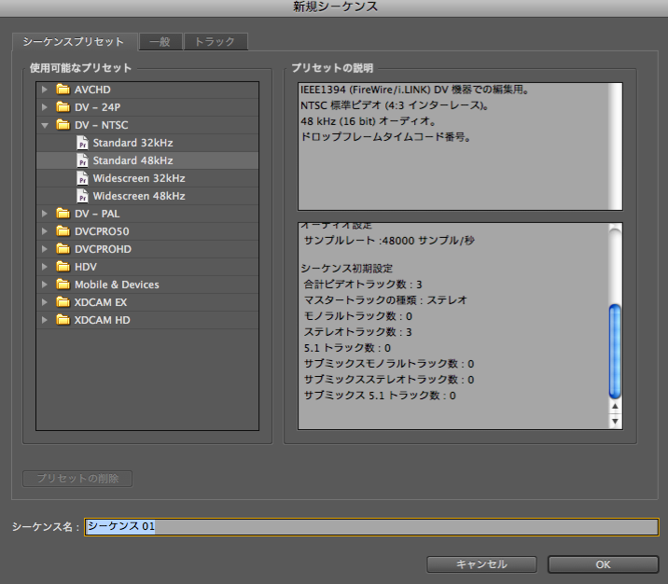Click the Standard 48kHz preset file icon

pyautogui.click(x=82, y=160)
